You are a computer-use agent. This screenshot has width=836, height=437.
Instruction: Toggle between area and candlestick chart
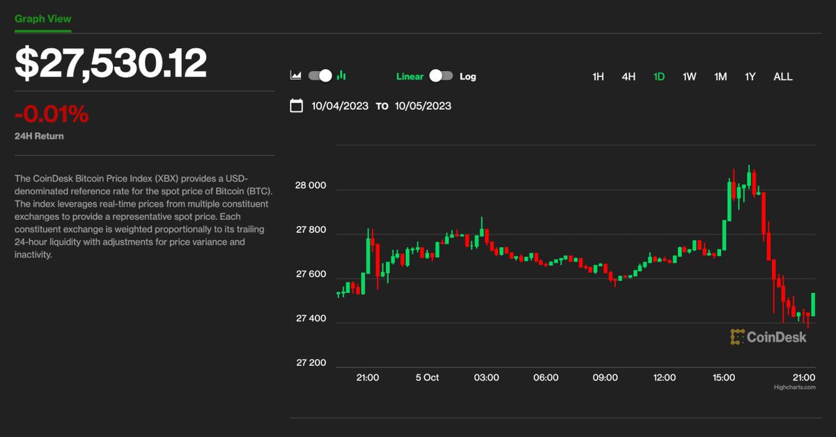pyautogui.click(x=318, y=76)
